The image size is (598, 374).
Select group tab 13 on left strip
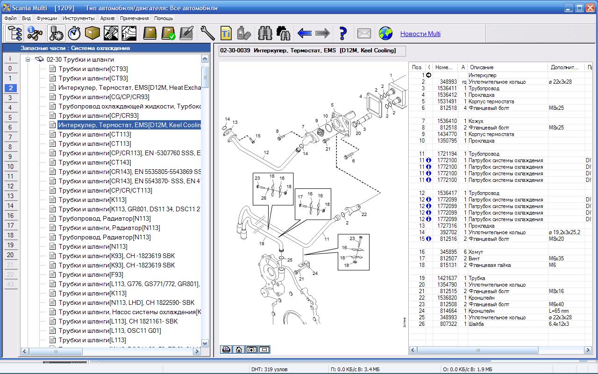[x=10, y=196]
